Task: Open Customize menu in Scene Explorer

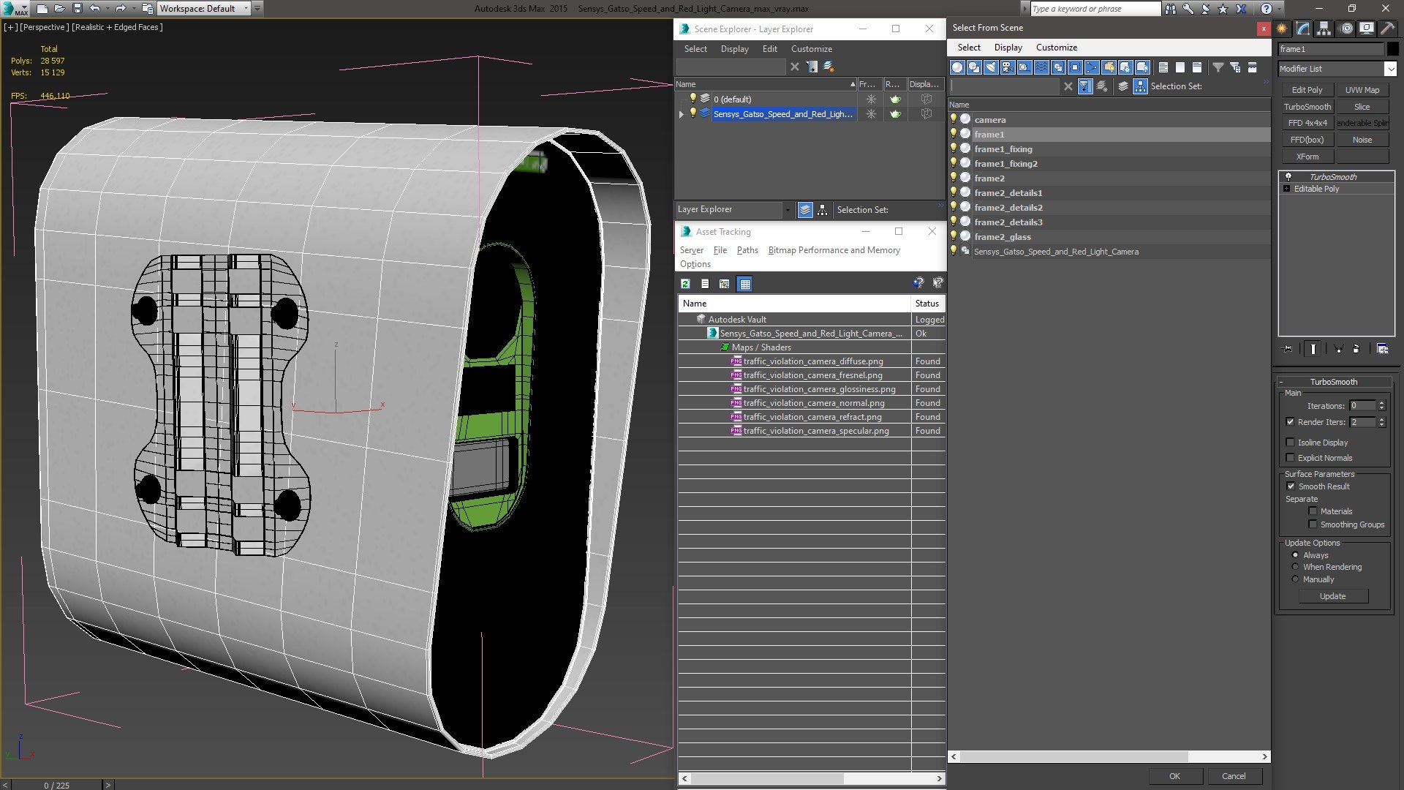Action: point(811,49)
